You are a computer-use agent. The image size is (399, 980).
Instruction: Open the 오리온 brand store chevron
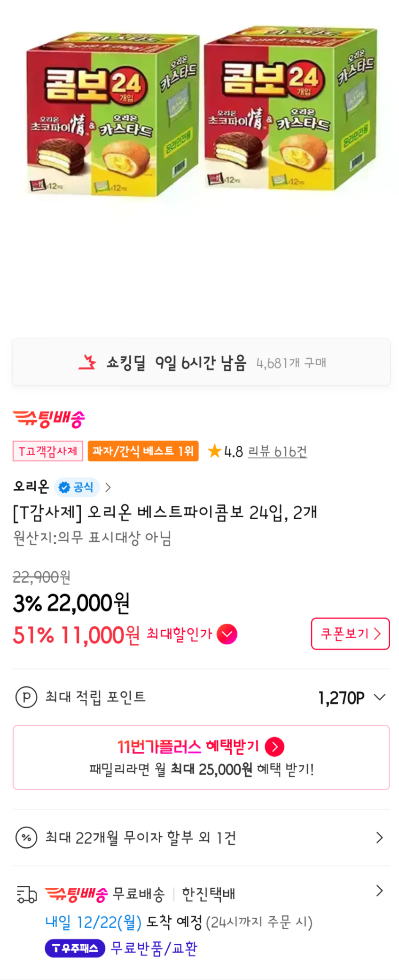pyautogui.click(x=108, y=487)
